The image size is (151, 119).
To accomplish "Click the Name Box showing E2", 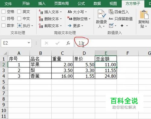I will tap(16, 43).
